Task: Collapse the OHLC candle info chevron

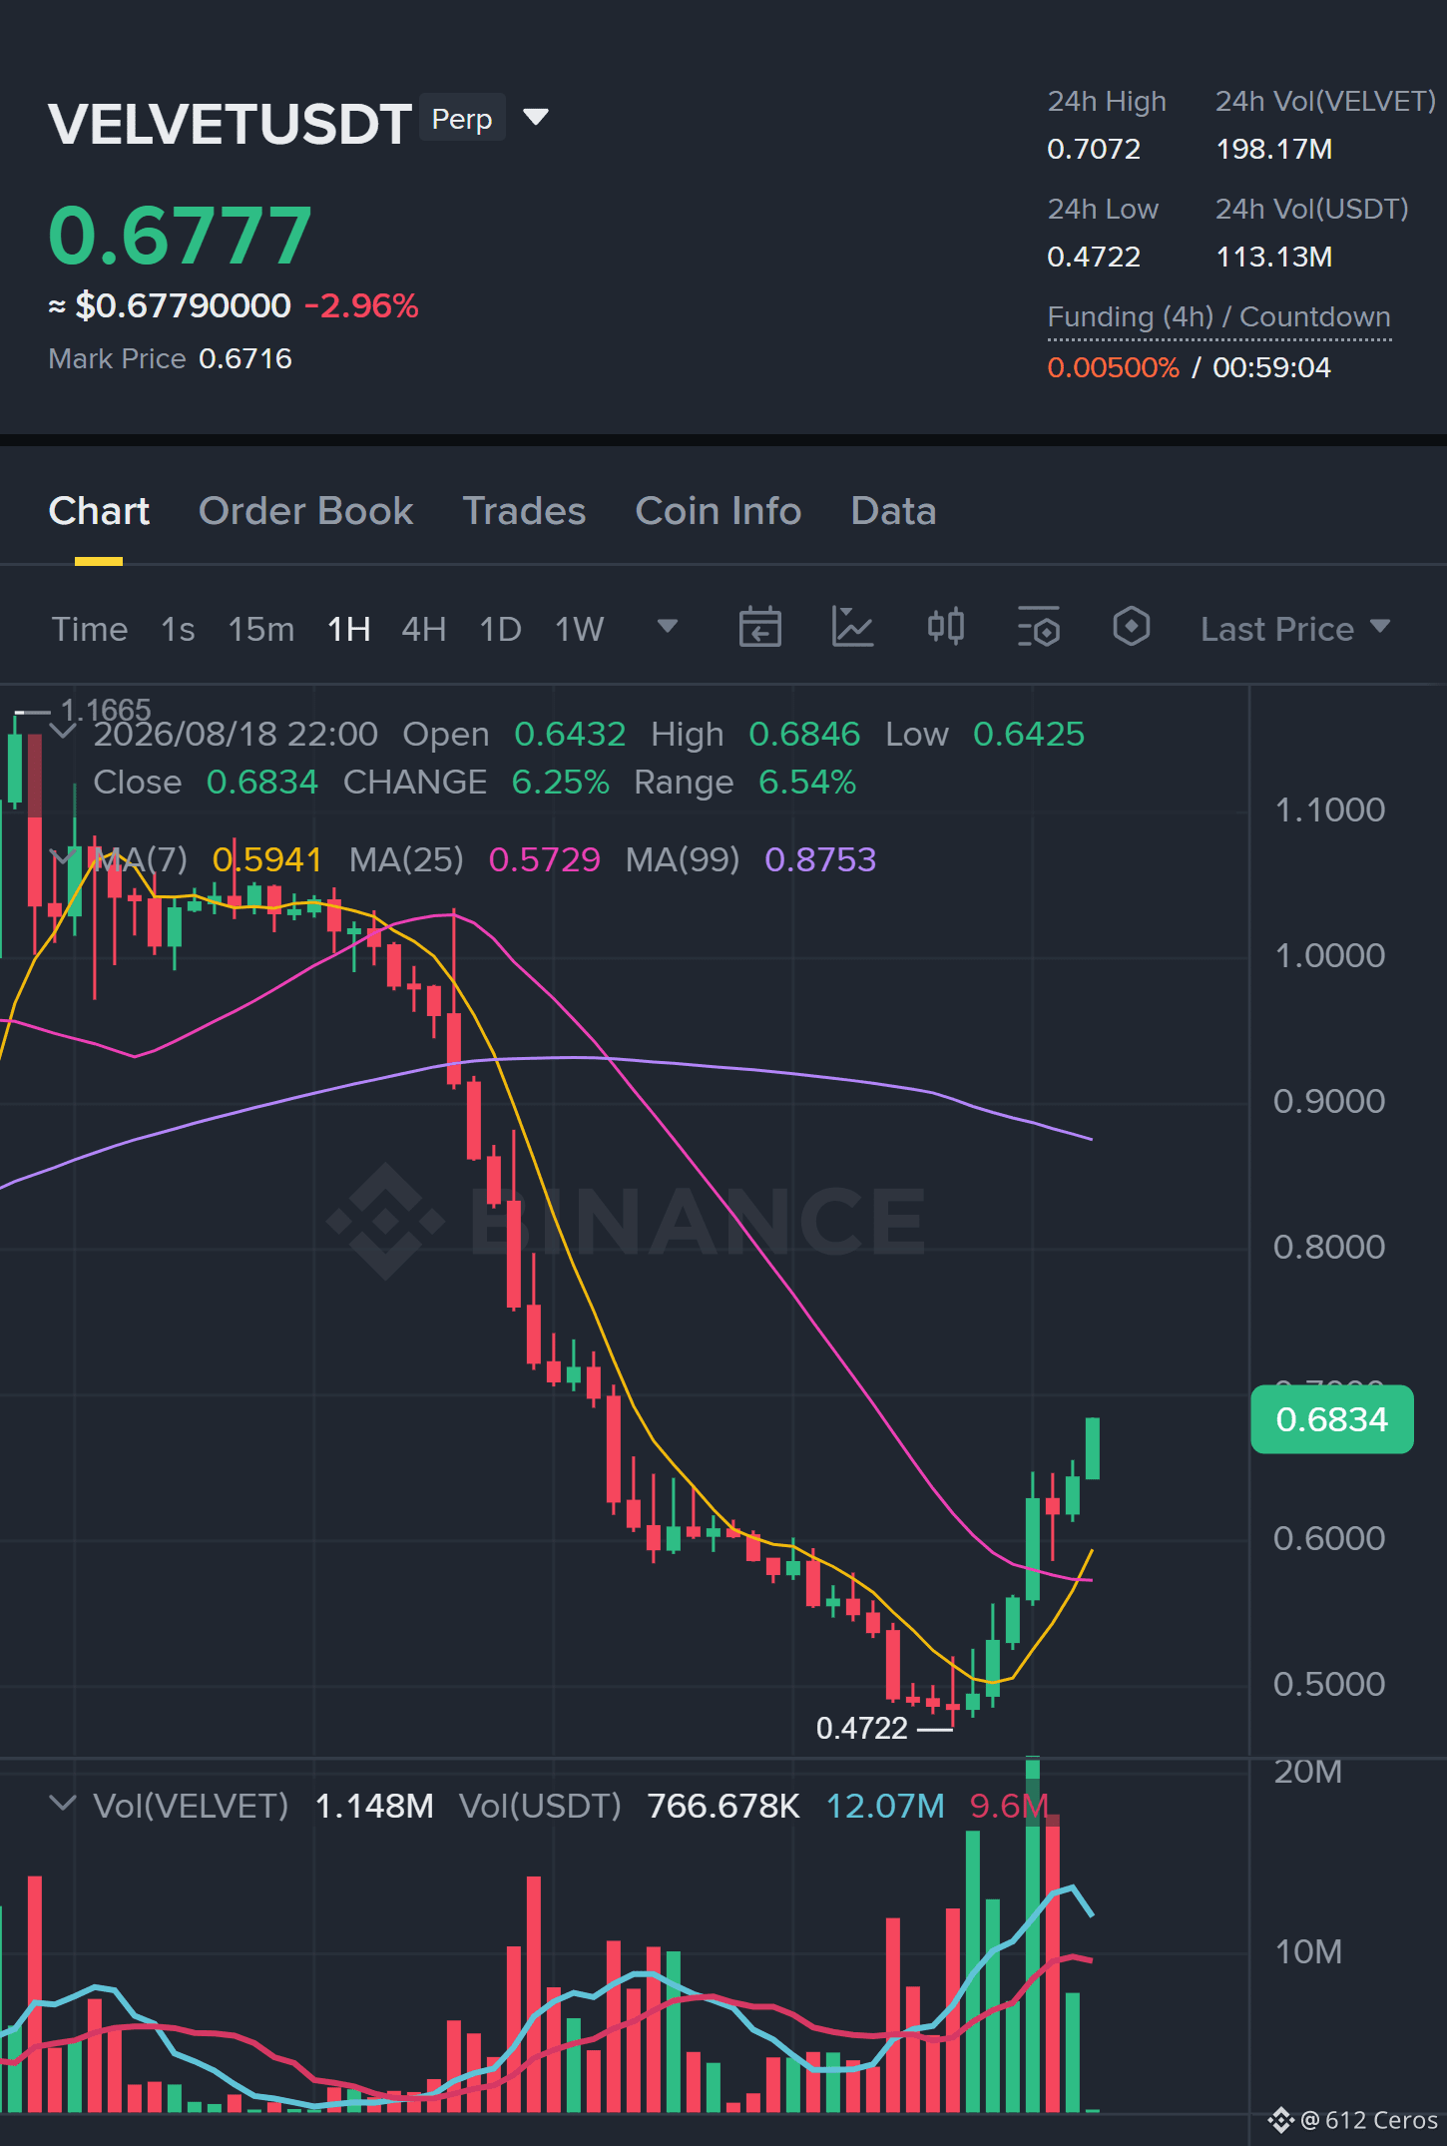Action: tap(63, 731)
